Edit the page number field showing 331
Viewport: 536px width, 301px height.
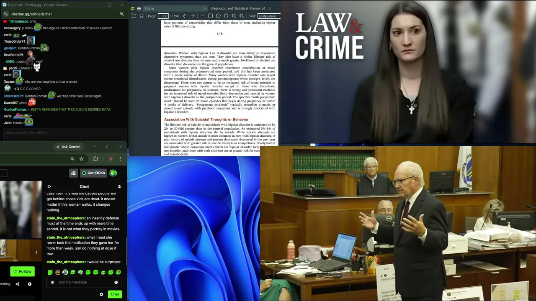point(163,16)
